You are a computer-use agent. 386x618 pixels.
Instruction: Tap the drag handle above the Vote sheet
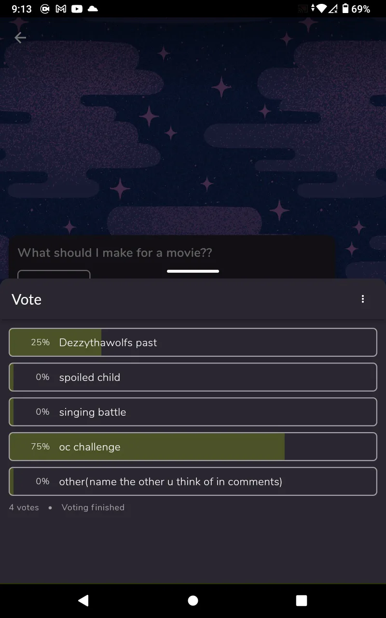coord(193,271)
